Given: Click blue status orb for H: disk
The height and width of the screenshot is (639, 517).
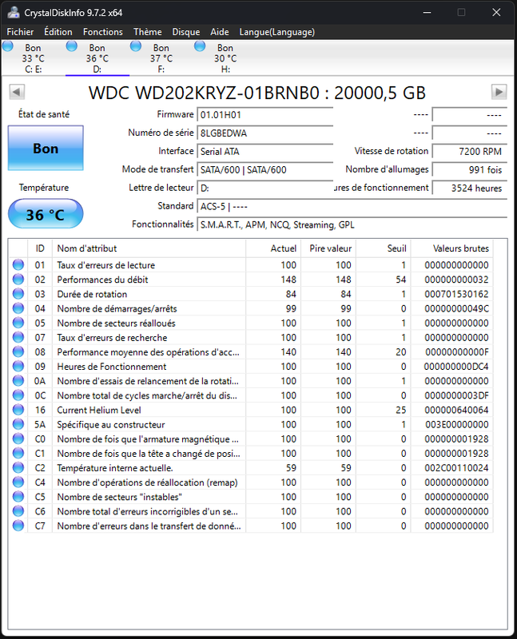Looking at the screenshot, I should point(200,46).
